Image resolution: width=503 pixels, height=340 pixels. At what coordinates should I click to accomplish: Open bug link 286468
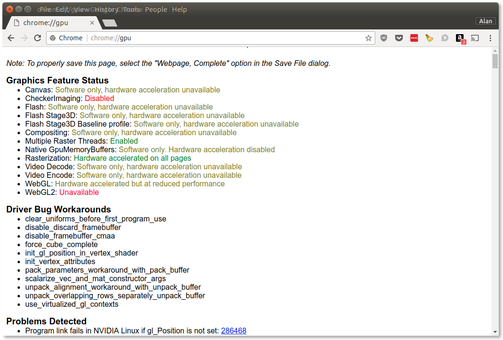point(234,331)
